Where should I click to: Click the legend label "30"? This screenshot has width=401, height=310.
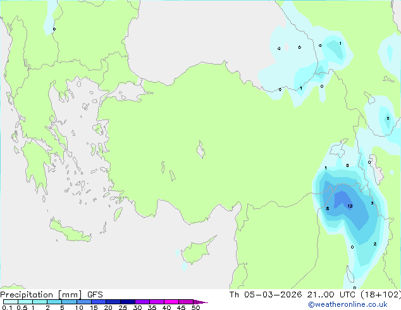[137, 307]
